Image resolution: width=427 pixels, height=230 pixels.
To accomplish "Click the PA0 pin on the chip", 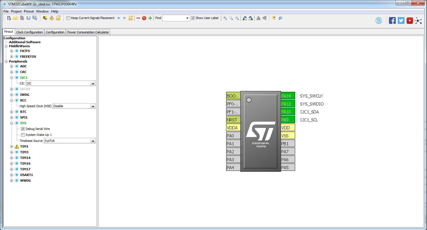I will (x=233, y=136).
